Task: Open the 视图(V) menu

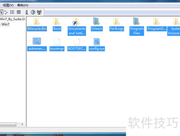Action: 8,5
